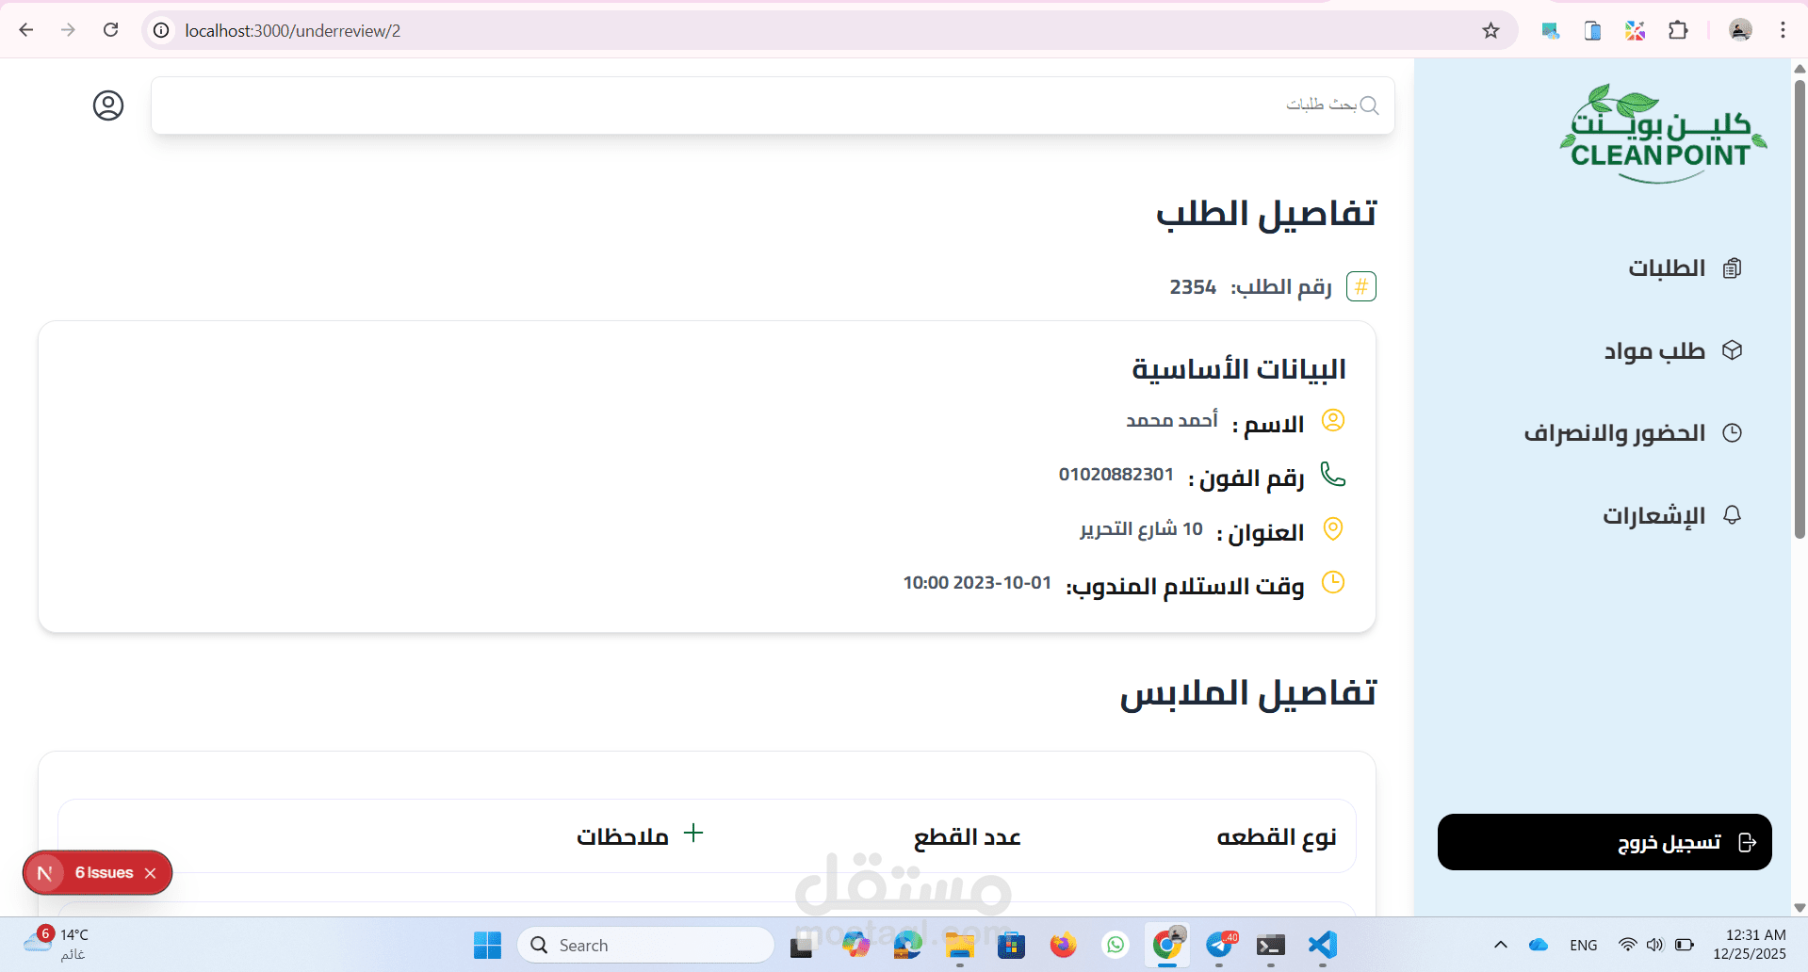Show hidden system tray icons chevron
This screenshot has width=1808, height=972.
[x=1501, y=945]
